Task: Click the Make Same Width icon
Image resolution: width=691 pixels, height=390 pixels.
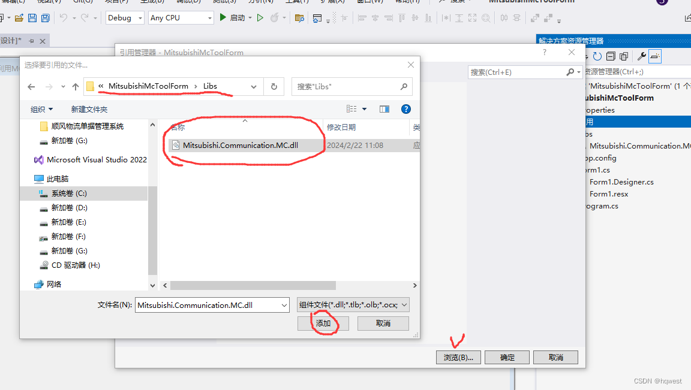Action: point(446,18)
